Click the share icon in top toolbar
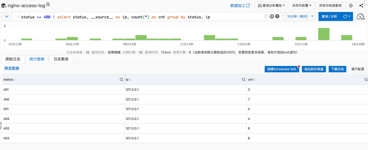Viewport: 368px width, 150px height. pyautogui.click(x=361, y=5)
